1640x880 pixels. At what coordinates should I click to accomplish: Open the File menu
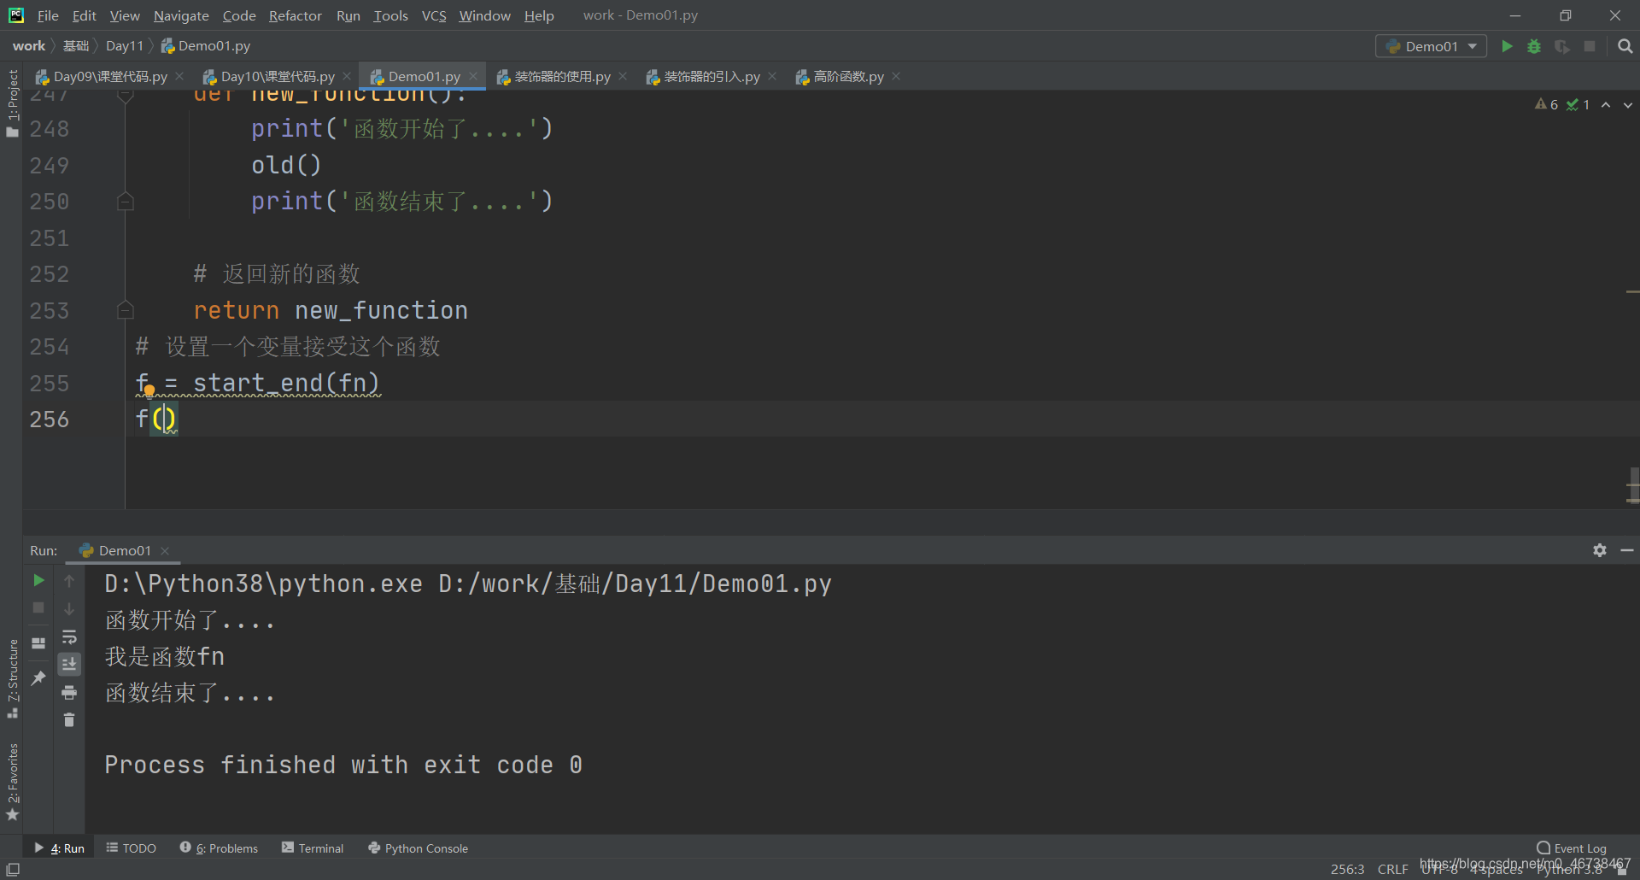pyautogui.click(x=48, y=15)
